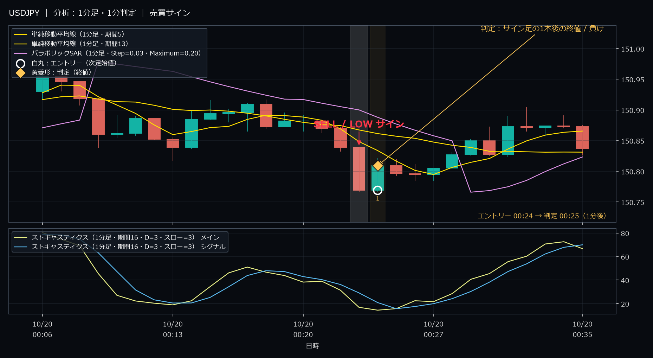Image resolution: width=653 pixels, height=358 pixels.
Task: Click the 売買サイン title text
Action: (x=170, y=13)
